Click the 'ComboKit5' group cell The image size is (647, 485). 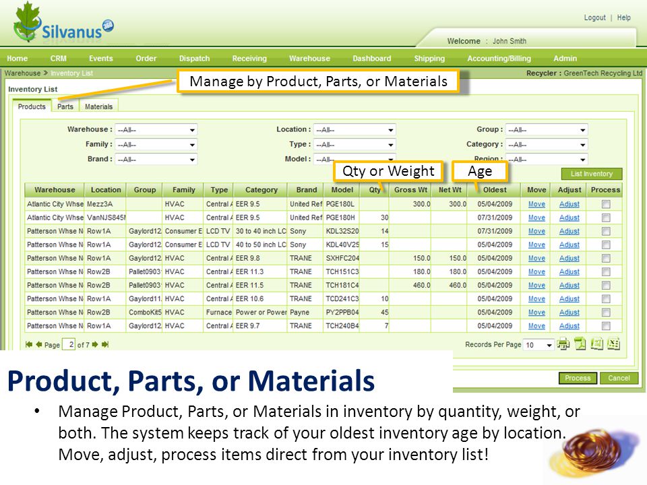click(145, 313)
